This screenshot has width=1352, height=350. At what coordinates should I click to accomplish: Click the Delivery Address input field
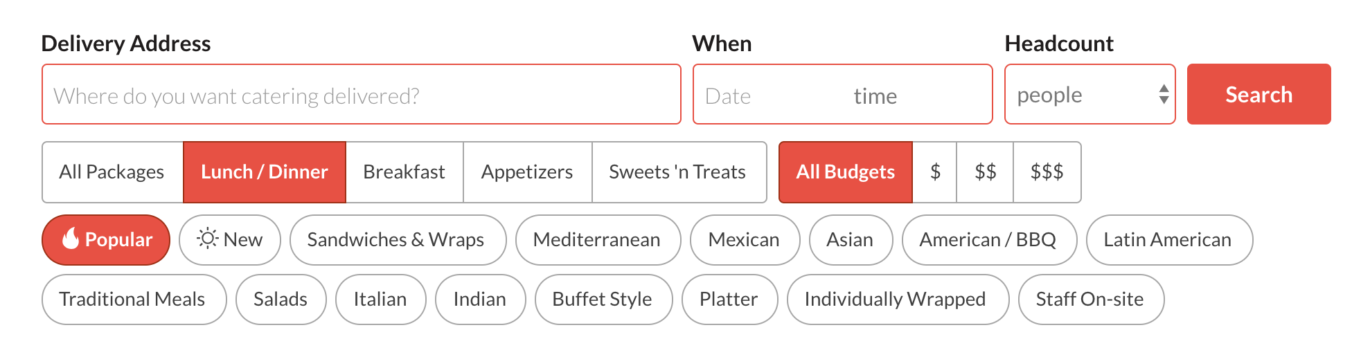click(361, 95)
